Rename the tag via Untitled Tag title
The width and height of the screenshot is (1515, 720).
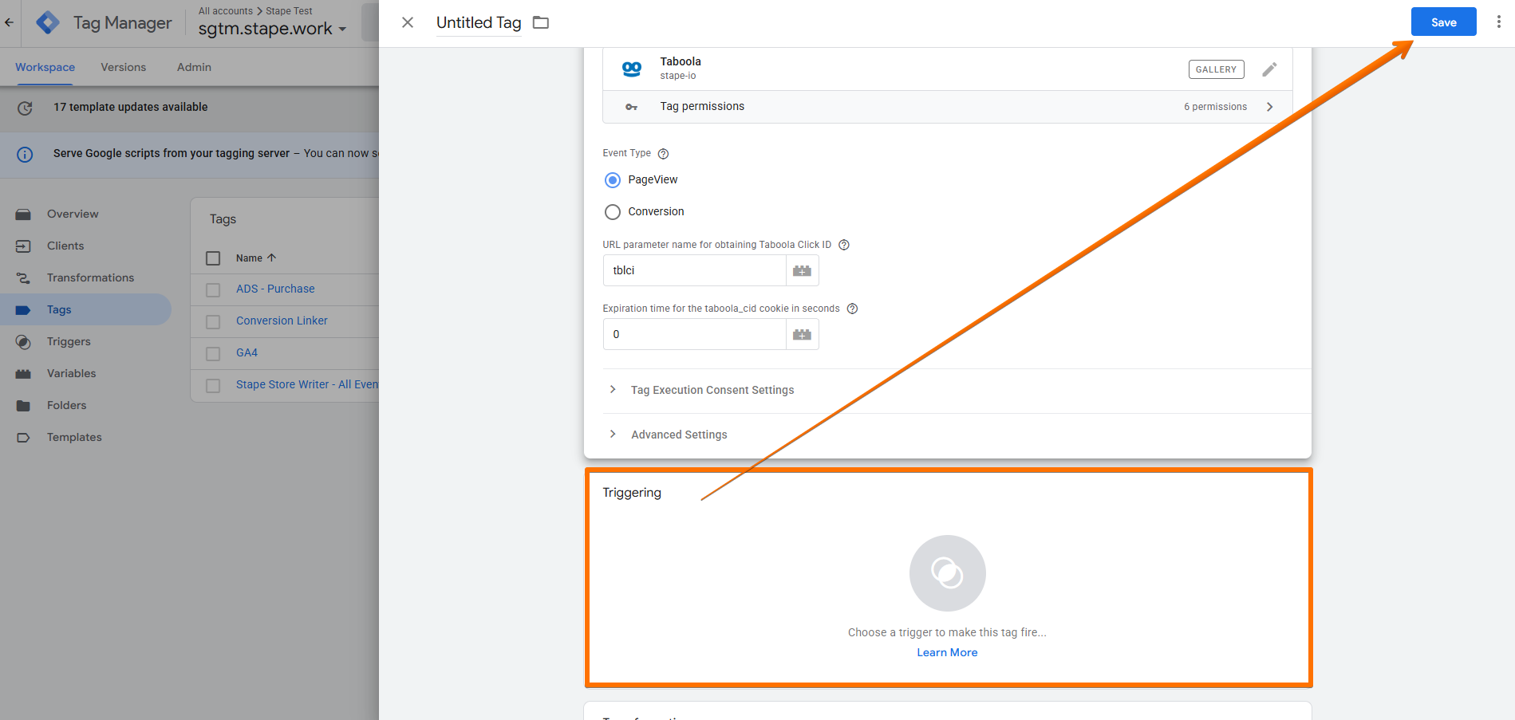coord(479,22)
